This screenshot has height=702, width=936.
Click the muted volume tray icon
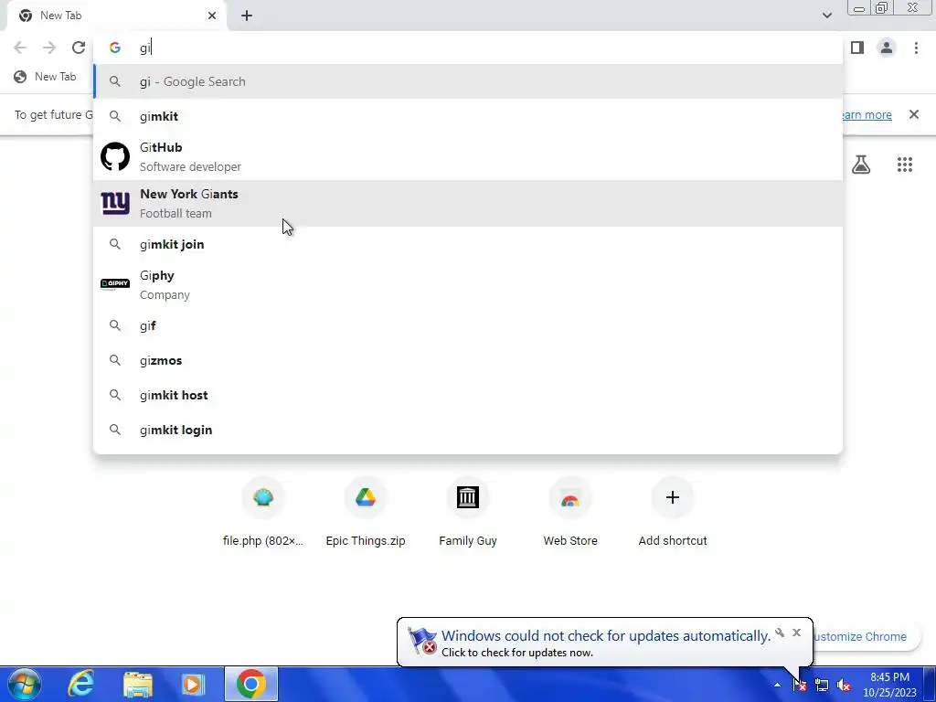[x=844, y=685]
